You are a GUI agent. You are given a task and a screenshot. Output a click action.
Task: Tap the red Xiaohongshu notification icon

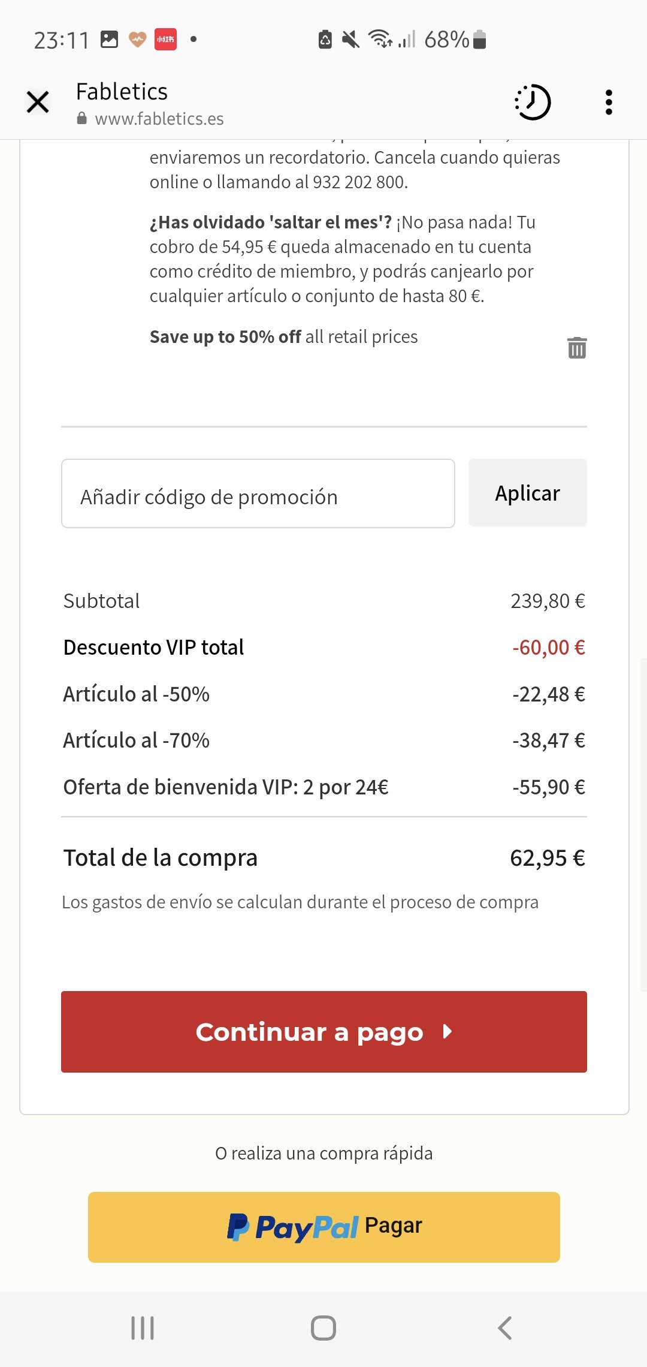165,40
